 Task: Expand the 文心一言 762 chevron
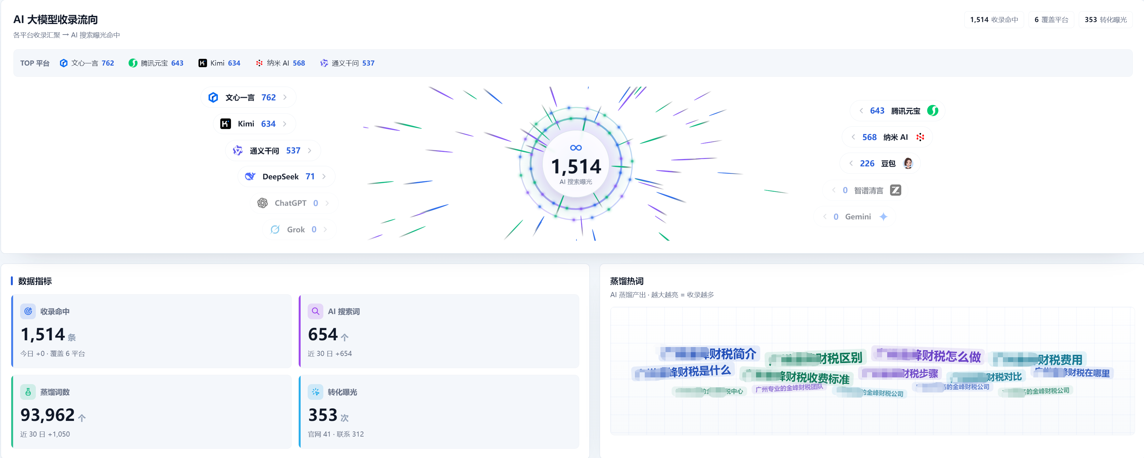coord(285,97)
